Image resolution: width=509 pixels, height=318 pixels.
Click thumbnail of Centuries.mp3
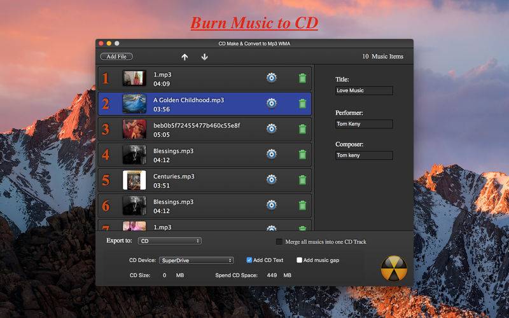(x=134, y=180)
